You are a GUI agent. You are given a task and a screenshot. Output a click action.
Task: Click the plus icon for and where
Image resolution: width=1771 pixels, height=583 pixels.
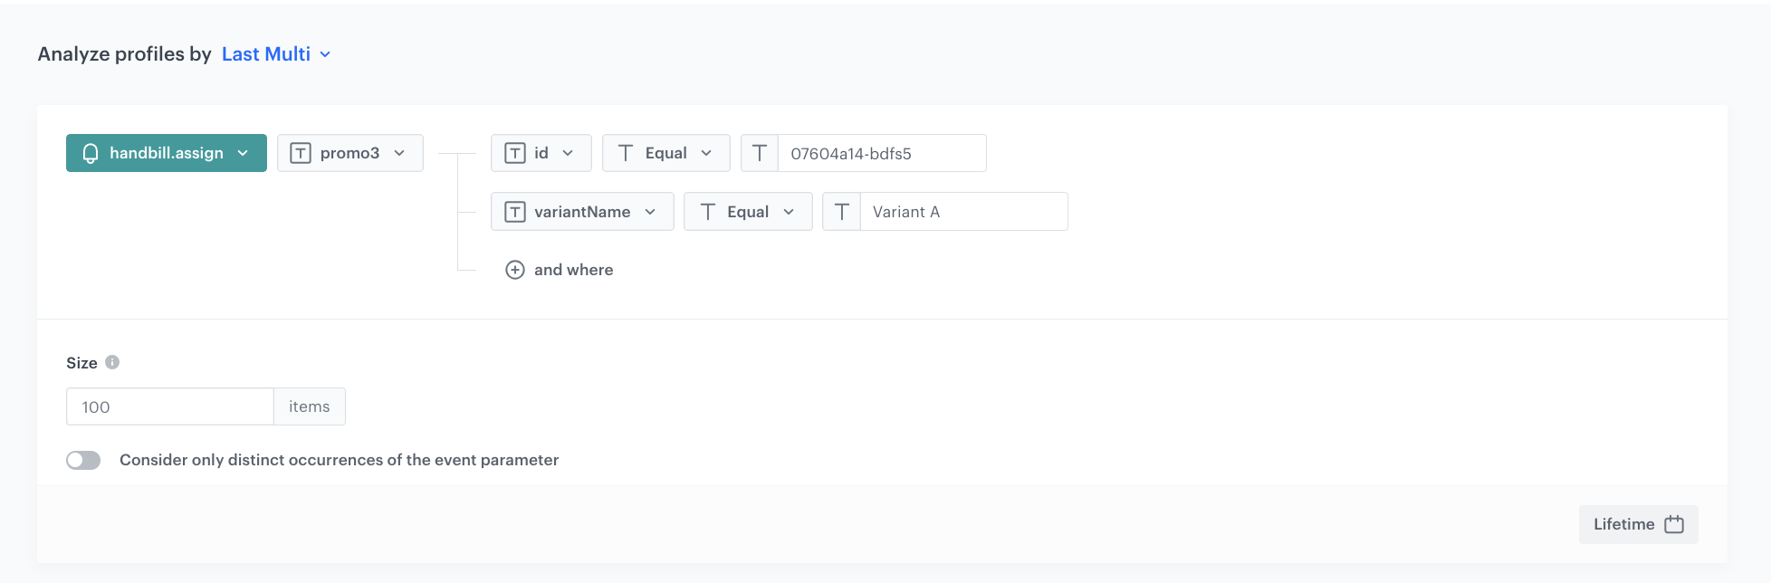pyautogui.click(x=514, y=270)
